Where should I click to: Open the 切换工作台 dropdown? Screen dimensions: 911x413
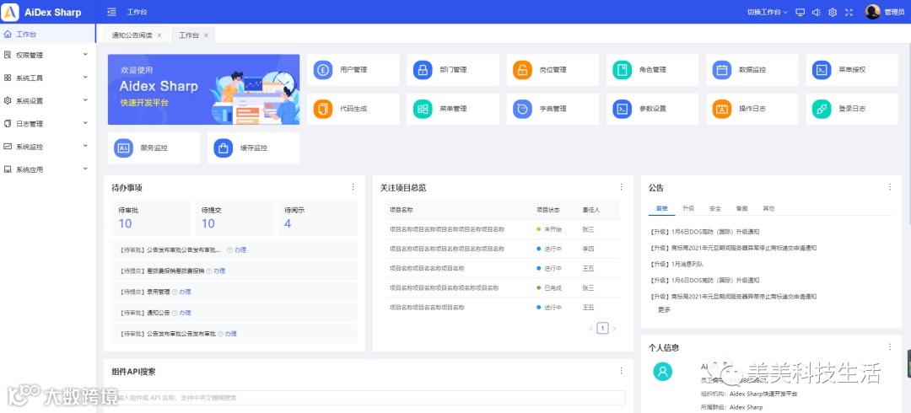(767, 12)
